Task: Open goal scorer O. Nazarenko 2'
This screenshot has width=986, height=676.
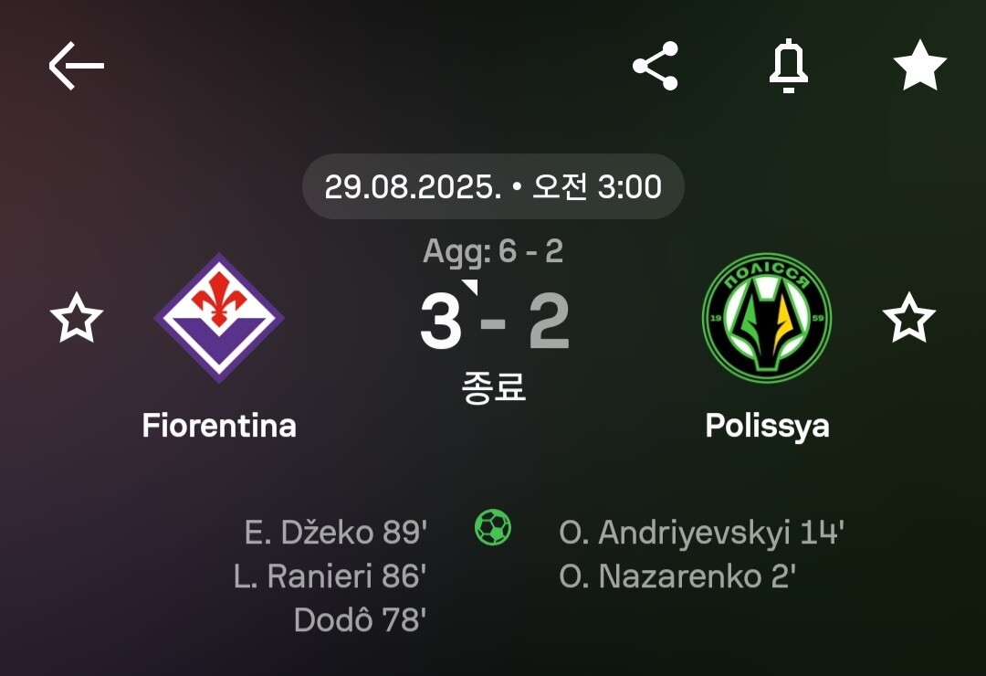Action: coord(677,576)
